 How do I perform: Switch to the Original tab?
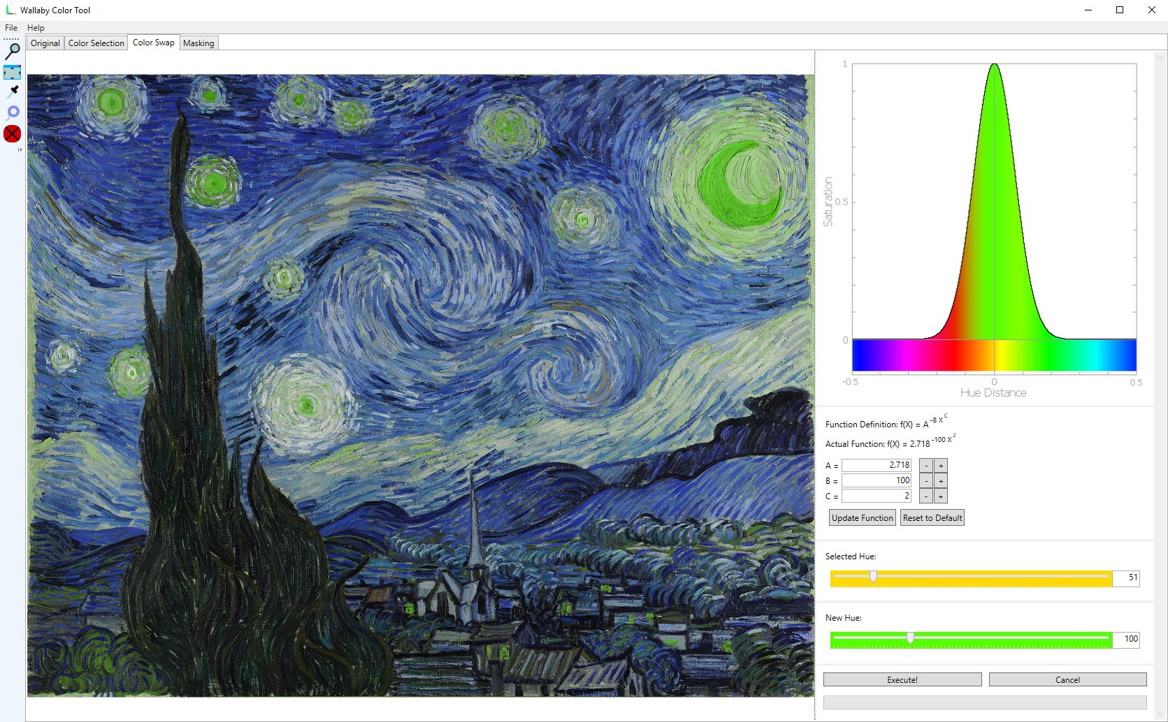(45, 43)
